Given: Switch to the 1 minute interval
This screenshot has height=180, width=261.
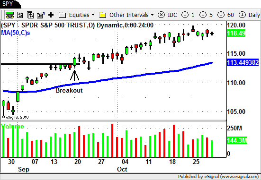Looking at the screenshot, I should click(x=188, y=15).
